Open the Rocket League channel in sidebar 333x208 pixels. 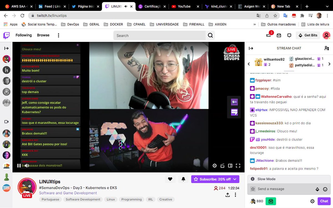pyautogui.click(x=6, y=188)
